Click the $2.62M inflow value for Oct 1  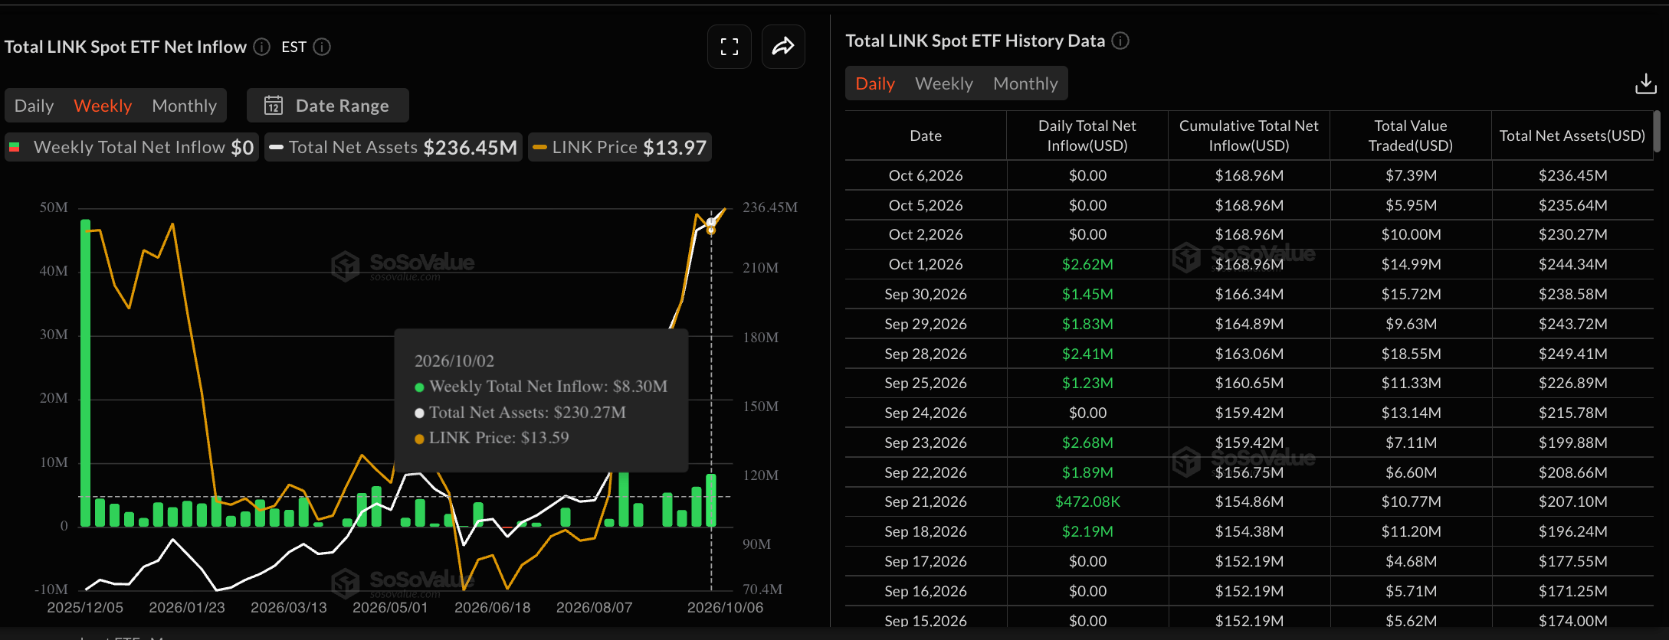coord(1087,265)
